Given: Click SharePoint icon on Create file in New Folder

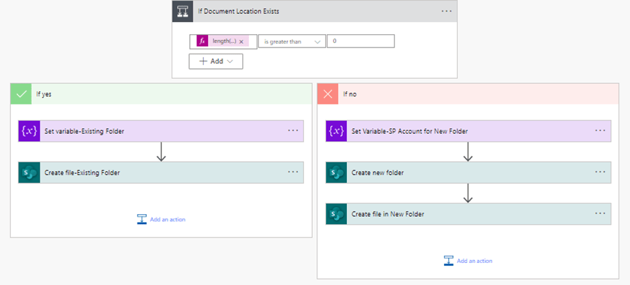Looking at the screenshot, I should click(337, 214).
